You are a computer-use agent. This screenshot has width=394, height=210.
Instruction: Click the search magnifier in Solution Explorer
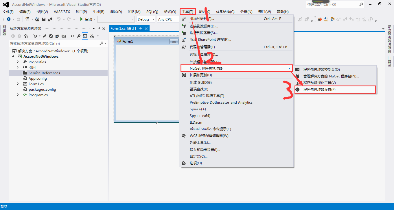coord(102,43)
